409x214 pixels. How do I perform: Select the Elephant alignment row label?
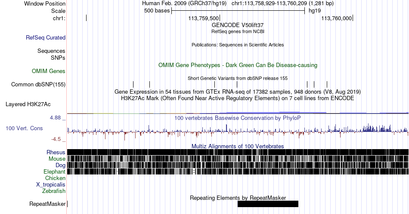tap(55, 171)
